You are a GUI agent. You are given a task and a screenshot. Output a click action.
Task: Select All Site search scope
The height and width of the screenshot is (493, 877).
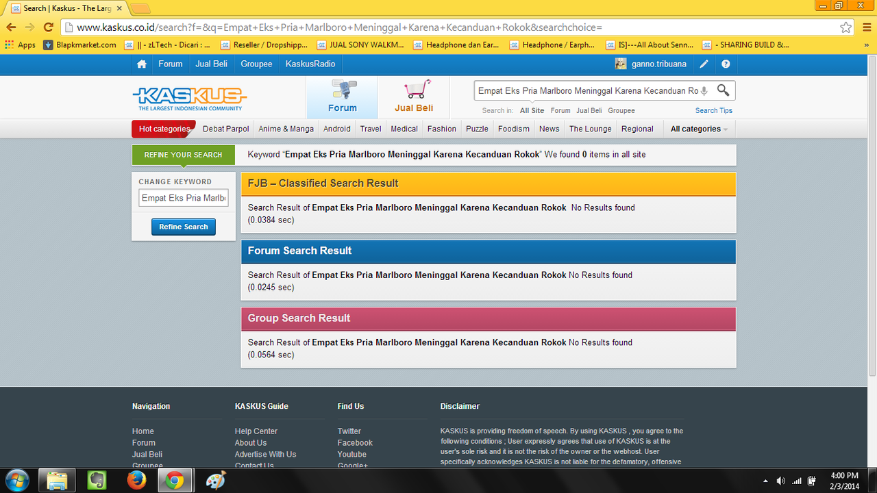[x=532, y=110]
